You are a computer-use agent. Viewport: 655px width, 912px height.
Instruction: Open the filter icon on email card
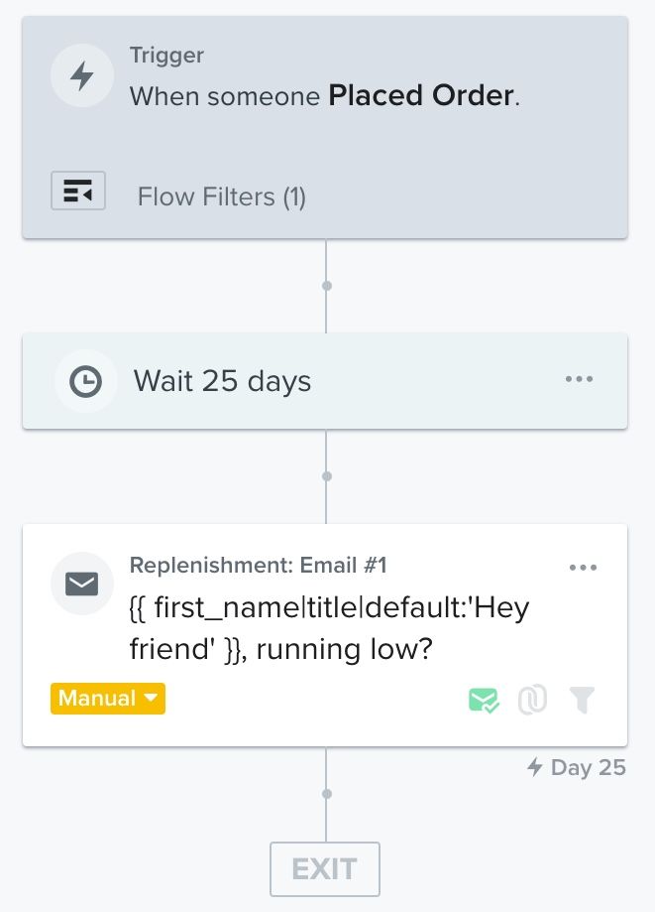pyautogui.click(x=582, y=699)
